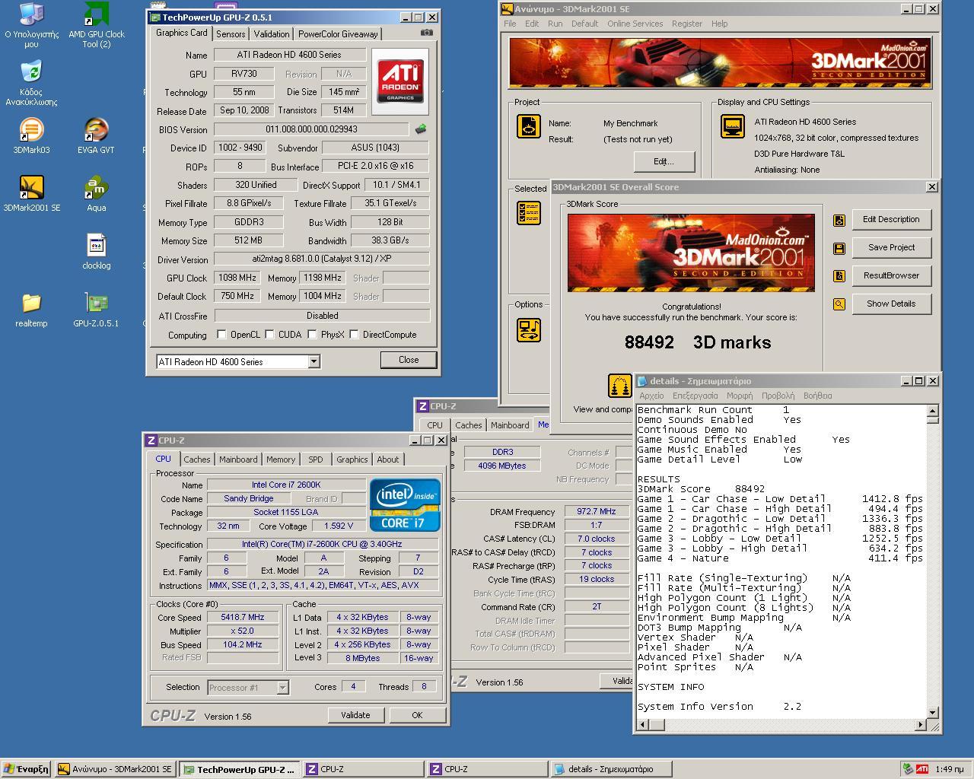
Task: Click the Selected tests checklist icon
Action: point(528,213)
